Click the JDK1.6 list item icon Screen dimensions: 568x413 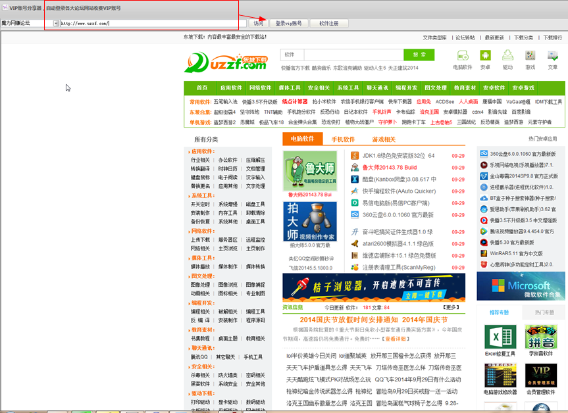(355, 156)
